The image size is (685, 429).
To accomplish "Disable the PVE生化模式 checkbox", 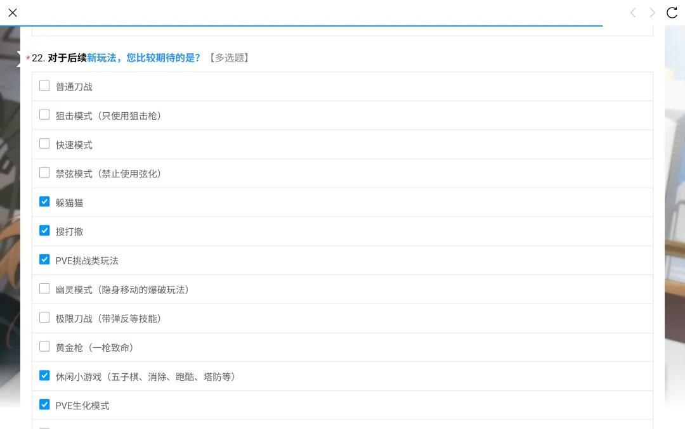I will (x=44, y=404).
